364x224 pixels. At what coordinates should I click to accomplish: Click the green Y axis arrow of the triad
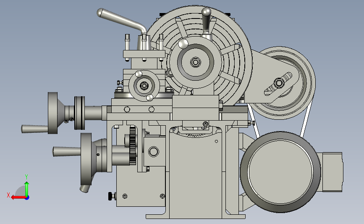coord(27,189)
